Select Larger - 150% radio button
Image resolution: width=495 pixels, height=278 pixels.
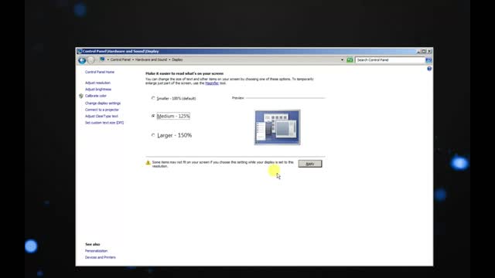pyautogui.click(x=153, y=135)
